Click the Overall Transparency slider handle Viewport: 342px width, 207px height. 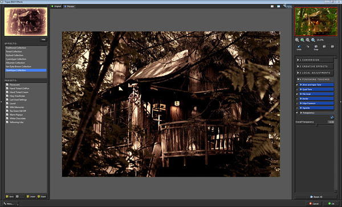click(x=317, y=125)
